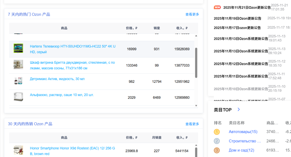Click 月销量 column header in 30-day table
Screen dimensions: 291x157
pos(157,138)
